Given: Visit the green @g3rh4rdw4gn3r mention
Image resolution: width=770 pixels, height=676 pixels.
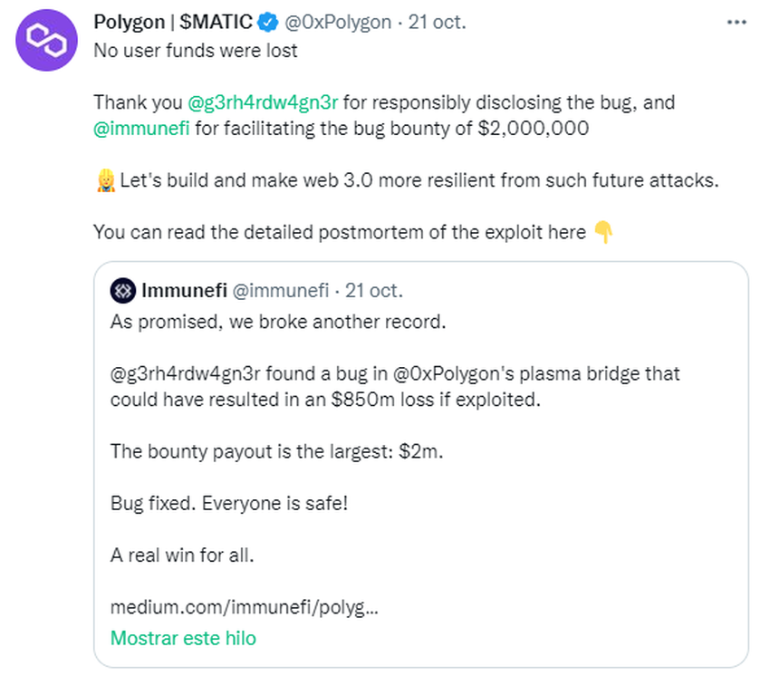Looking at the screenshot, I should [x=262, y=102].
